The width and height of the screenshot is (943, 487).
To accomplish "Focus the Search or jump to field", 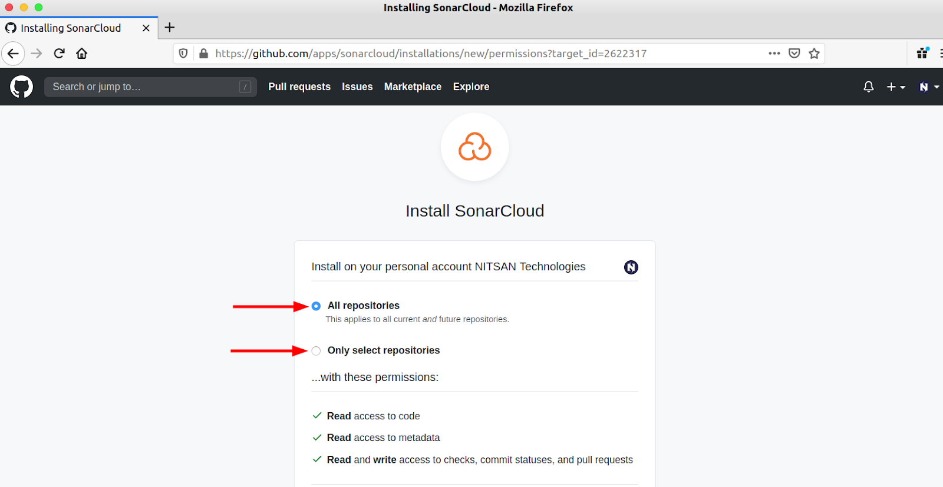I will pyautogui.click(x=150, y=87).
